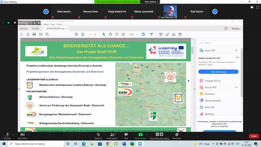Expand share options arrow beside Share Screen
Screen dimensions: 261x147
coord(147,134)
